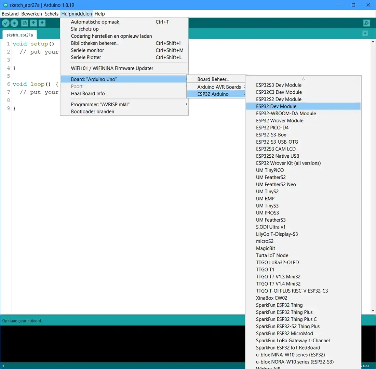The height and width of the screenshot is (369, 376).
Task: Click Haal Board Info entry
Action: [88, 93]
